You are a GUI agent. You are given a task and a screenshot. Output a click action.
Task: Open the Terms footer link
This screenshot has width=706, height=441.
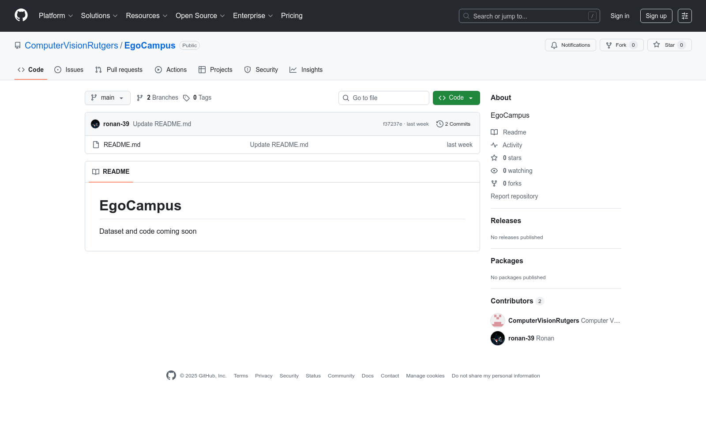(241, 376)
